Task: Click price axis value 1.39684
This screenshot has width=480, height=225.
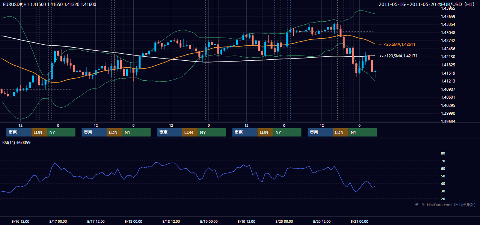Action: click(448, 121)
